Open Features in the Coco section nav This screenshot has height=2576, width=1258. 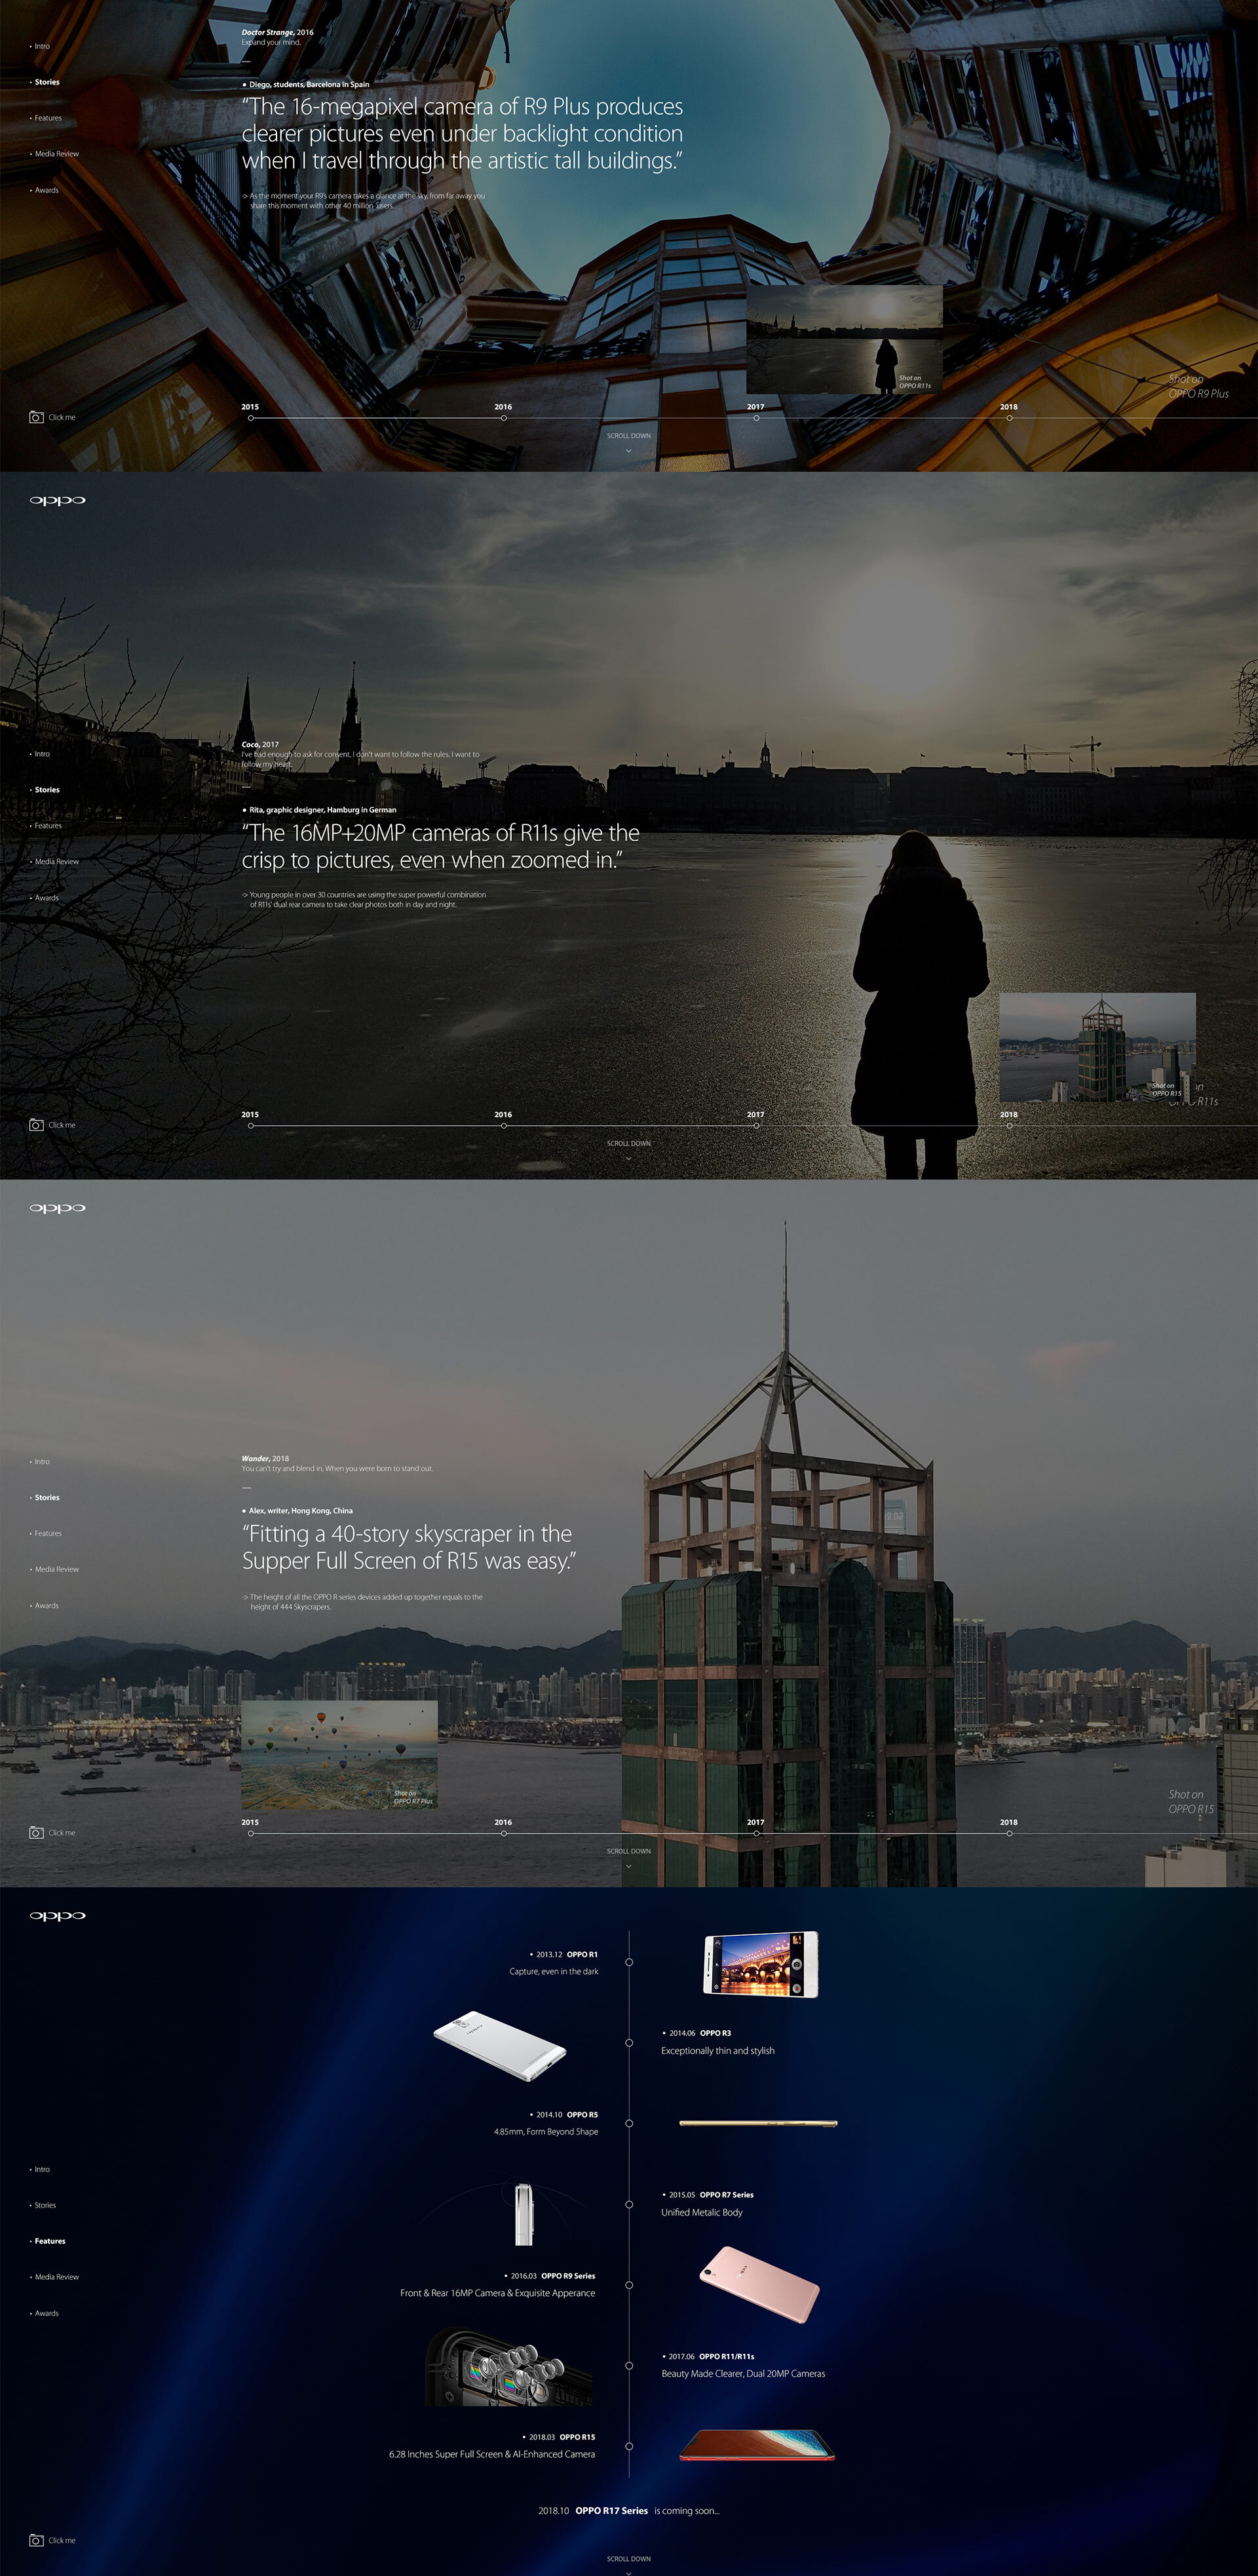tap(47, 826)
